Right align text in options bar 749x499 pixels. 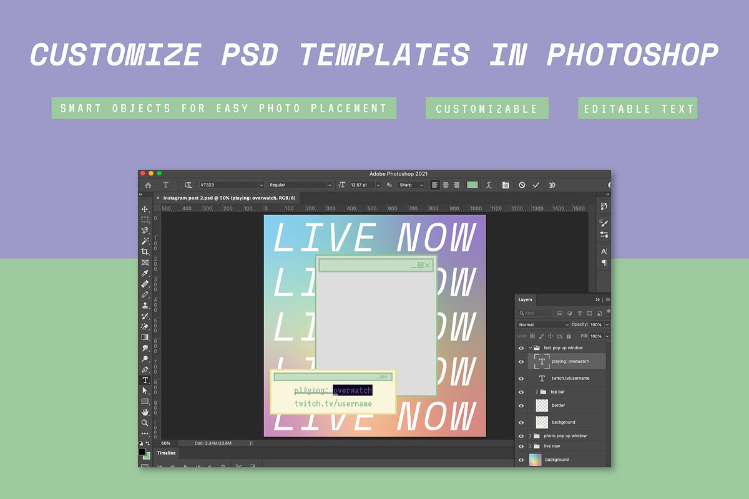tap(456, 185)
